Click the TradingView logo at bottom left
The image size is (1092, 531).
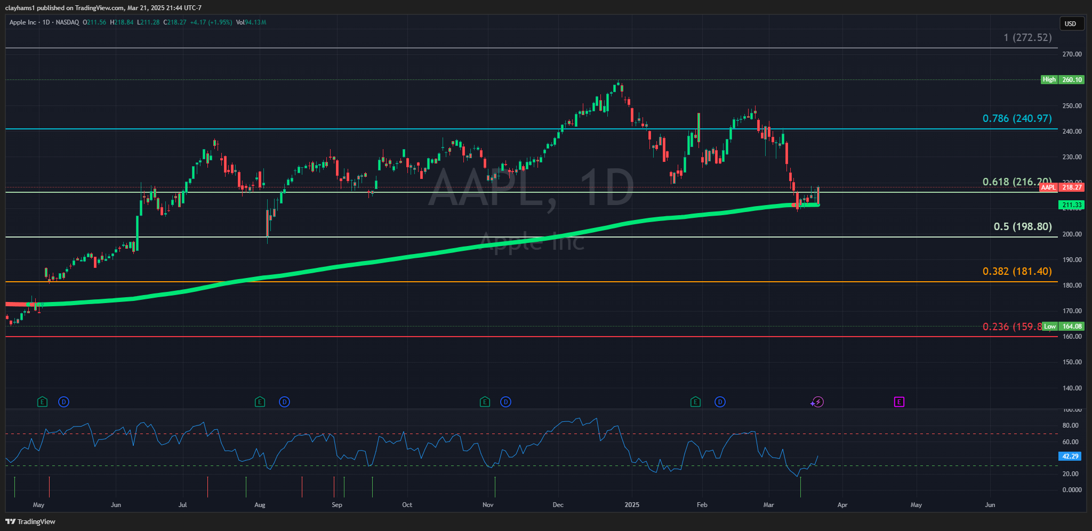coord(30,521)
